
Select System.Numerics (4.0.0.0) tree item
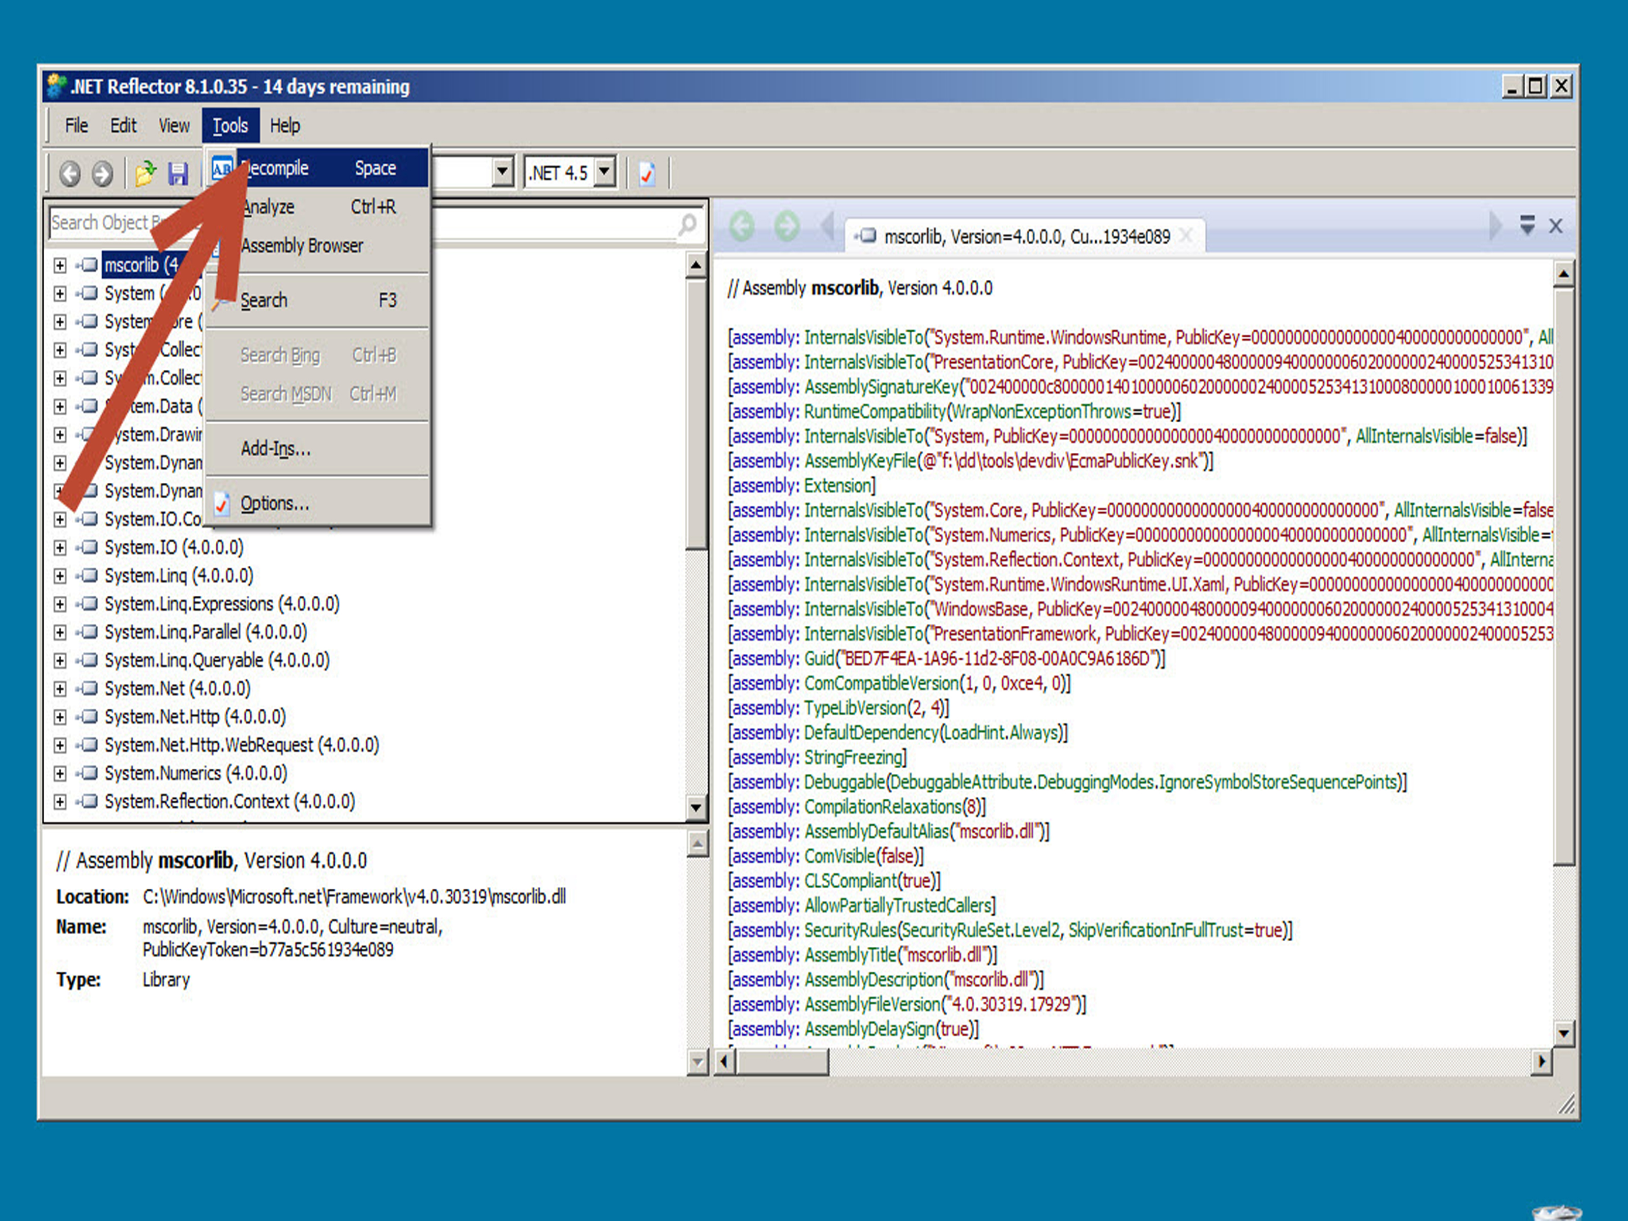coord(196,773)
